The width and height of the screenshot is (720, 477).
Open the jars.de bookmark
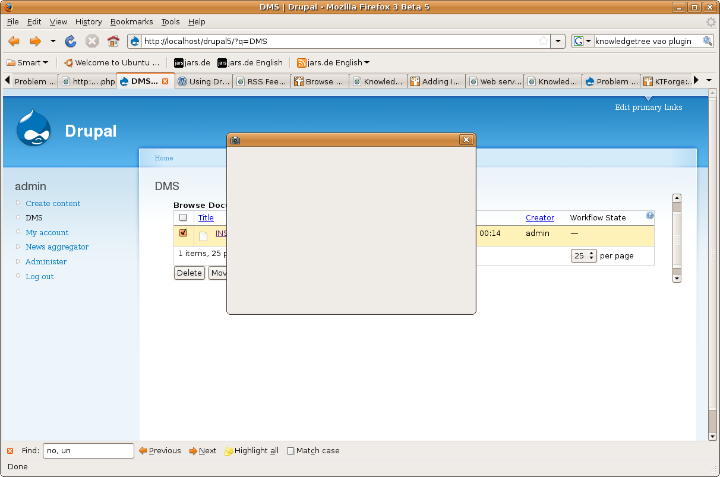coord(192,62)
